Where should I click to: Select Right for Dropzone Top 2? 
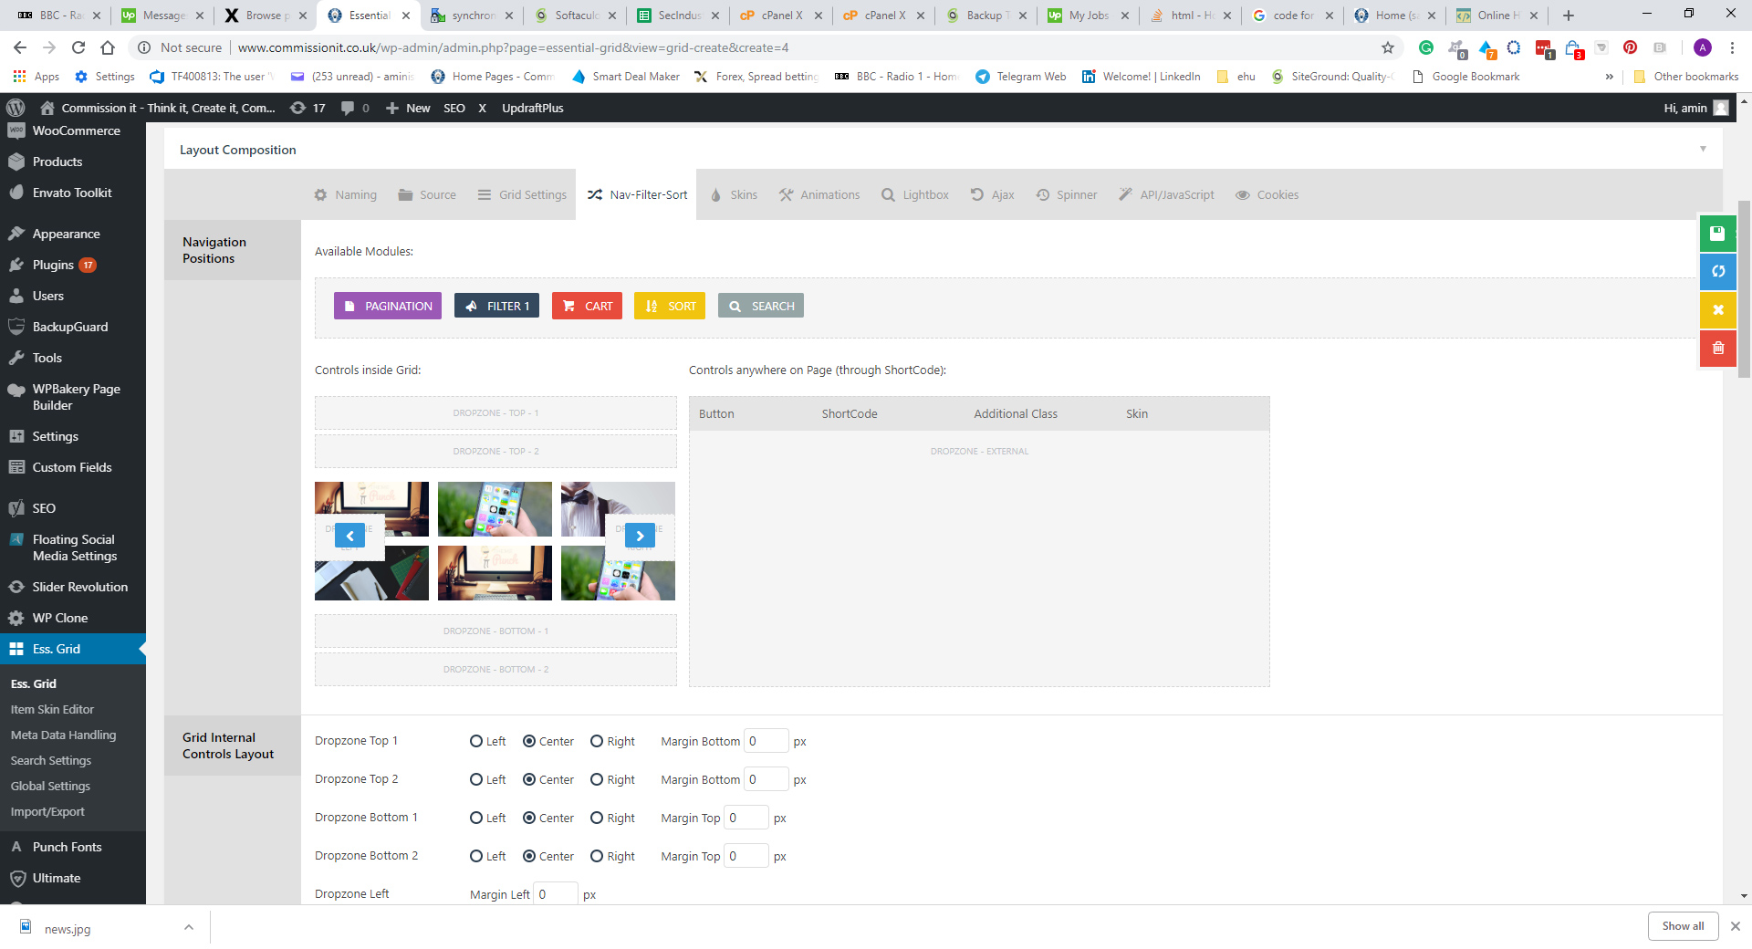click(x=597, y=779)
